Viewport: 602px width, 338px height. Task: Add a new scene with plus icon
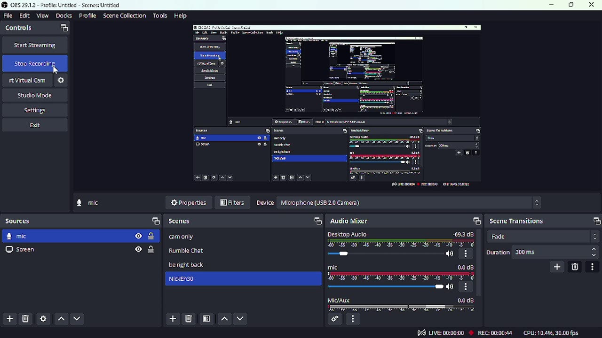tap(173, 319)
